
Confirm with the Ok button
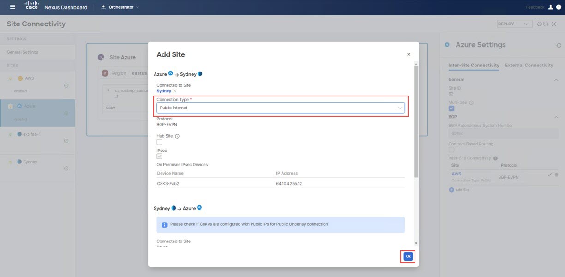408,256
